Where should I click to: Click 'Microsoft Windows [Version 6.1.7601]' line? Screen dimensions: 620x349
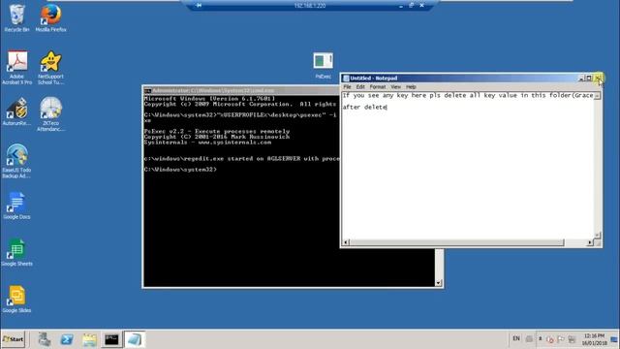(x=209, y=98)
